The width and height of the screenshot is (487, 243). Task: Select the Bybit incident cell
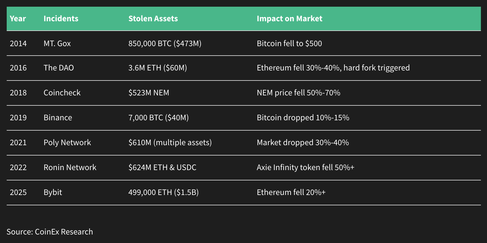pos(53,192)
